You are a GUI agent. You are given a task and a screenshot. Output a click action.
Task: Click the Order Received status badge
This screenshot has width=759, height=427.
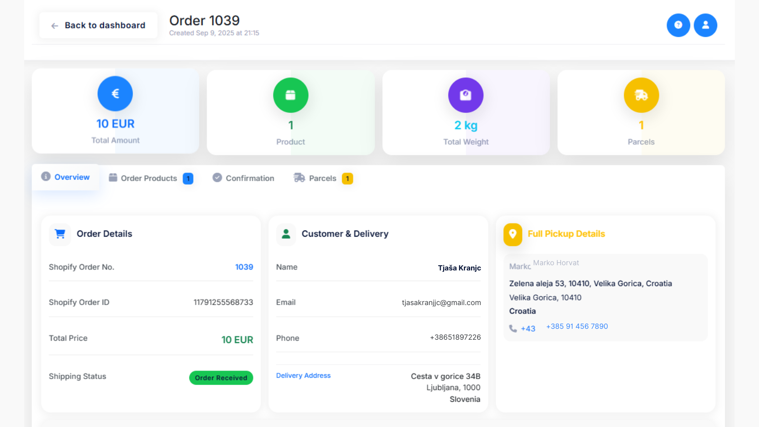click(x=221, y=378)
